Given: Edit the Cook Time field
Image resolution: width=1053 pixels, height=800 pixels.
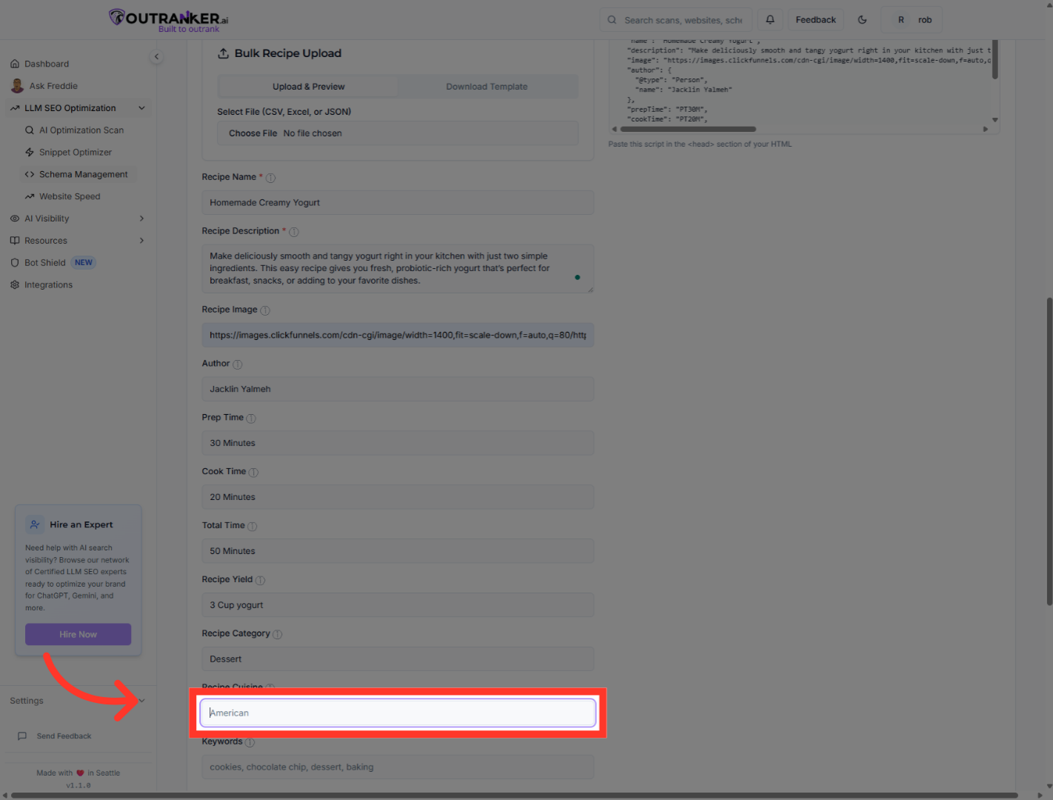Looking at the screenshot, I should click(x=398, y=498).
